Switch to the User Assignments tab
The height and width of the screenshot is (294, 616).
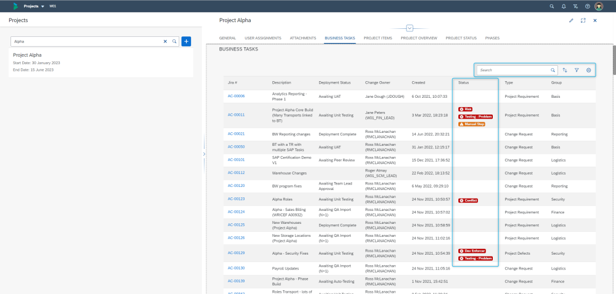(x=262, y=38)
